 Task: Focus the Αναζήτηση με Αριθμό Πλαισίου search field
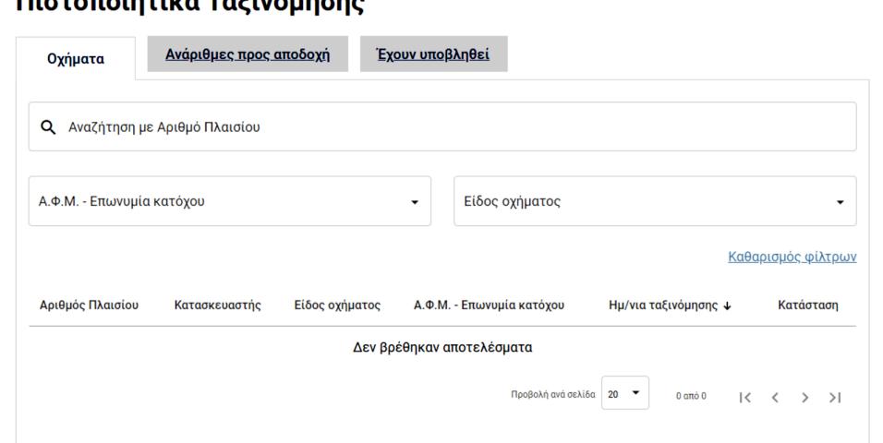pyautogui.click(x=442, y=126)
